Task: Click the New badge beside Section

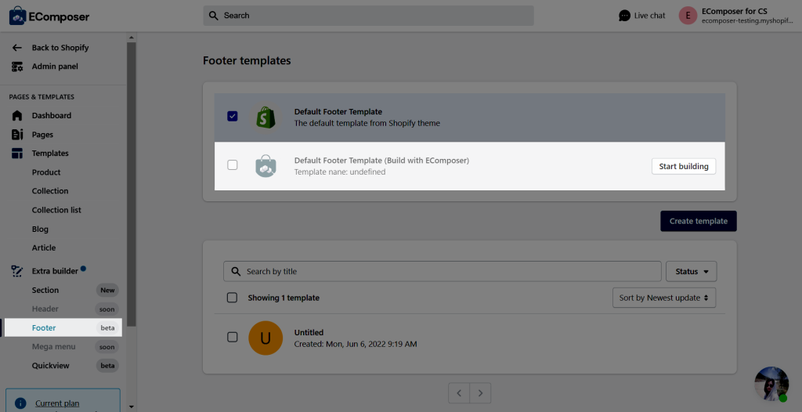Action: [x=107, y=290]
